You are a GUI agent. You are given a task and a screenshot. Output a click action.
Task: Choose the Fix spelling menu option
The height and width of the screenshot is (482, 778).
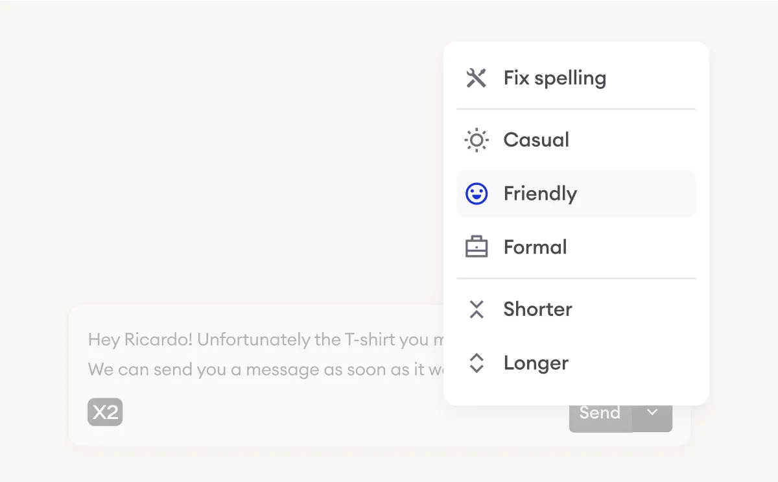coord(554,78)
